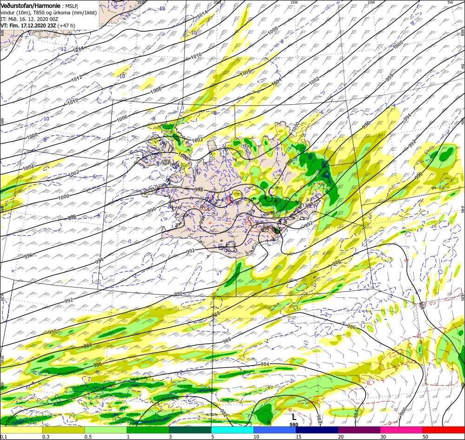Image resolution: width=465 pixels, height=440 pixels.
Task: Click the olive 0.3–0.5 legend swatch
Action: click(63, 430)
